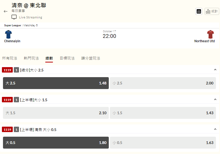Open the 熱門玩法 tab
This screenshot has width=220, height=154.
31,58
